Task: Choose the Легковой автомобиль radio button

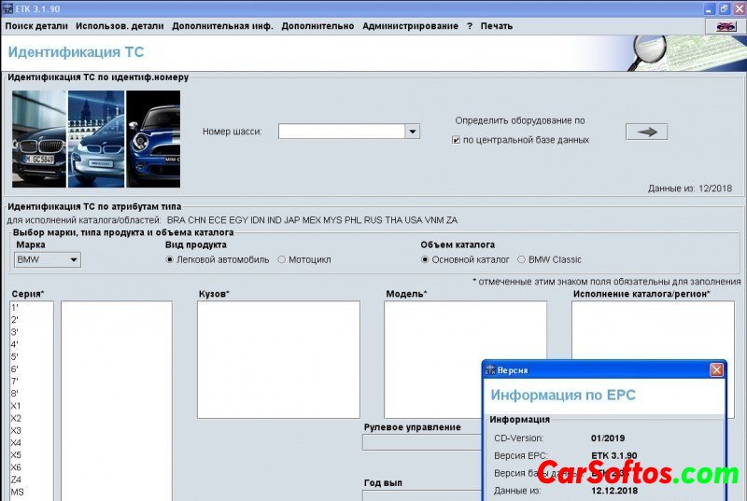Action: (x=170, y=259)
